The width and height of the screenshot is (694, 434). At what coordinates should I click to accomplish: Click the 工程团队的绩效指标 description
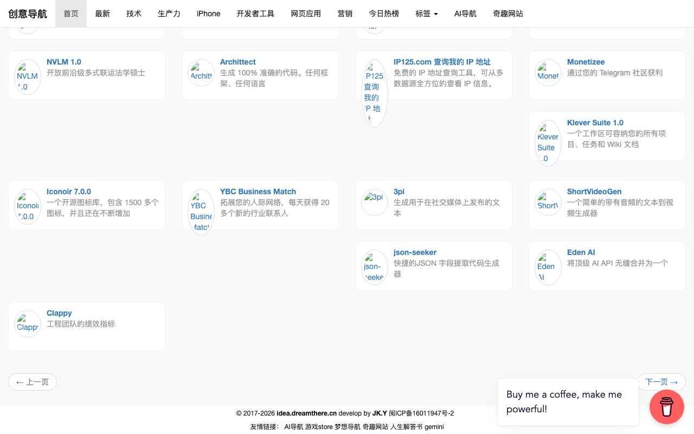(81, 324)
